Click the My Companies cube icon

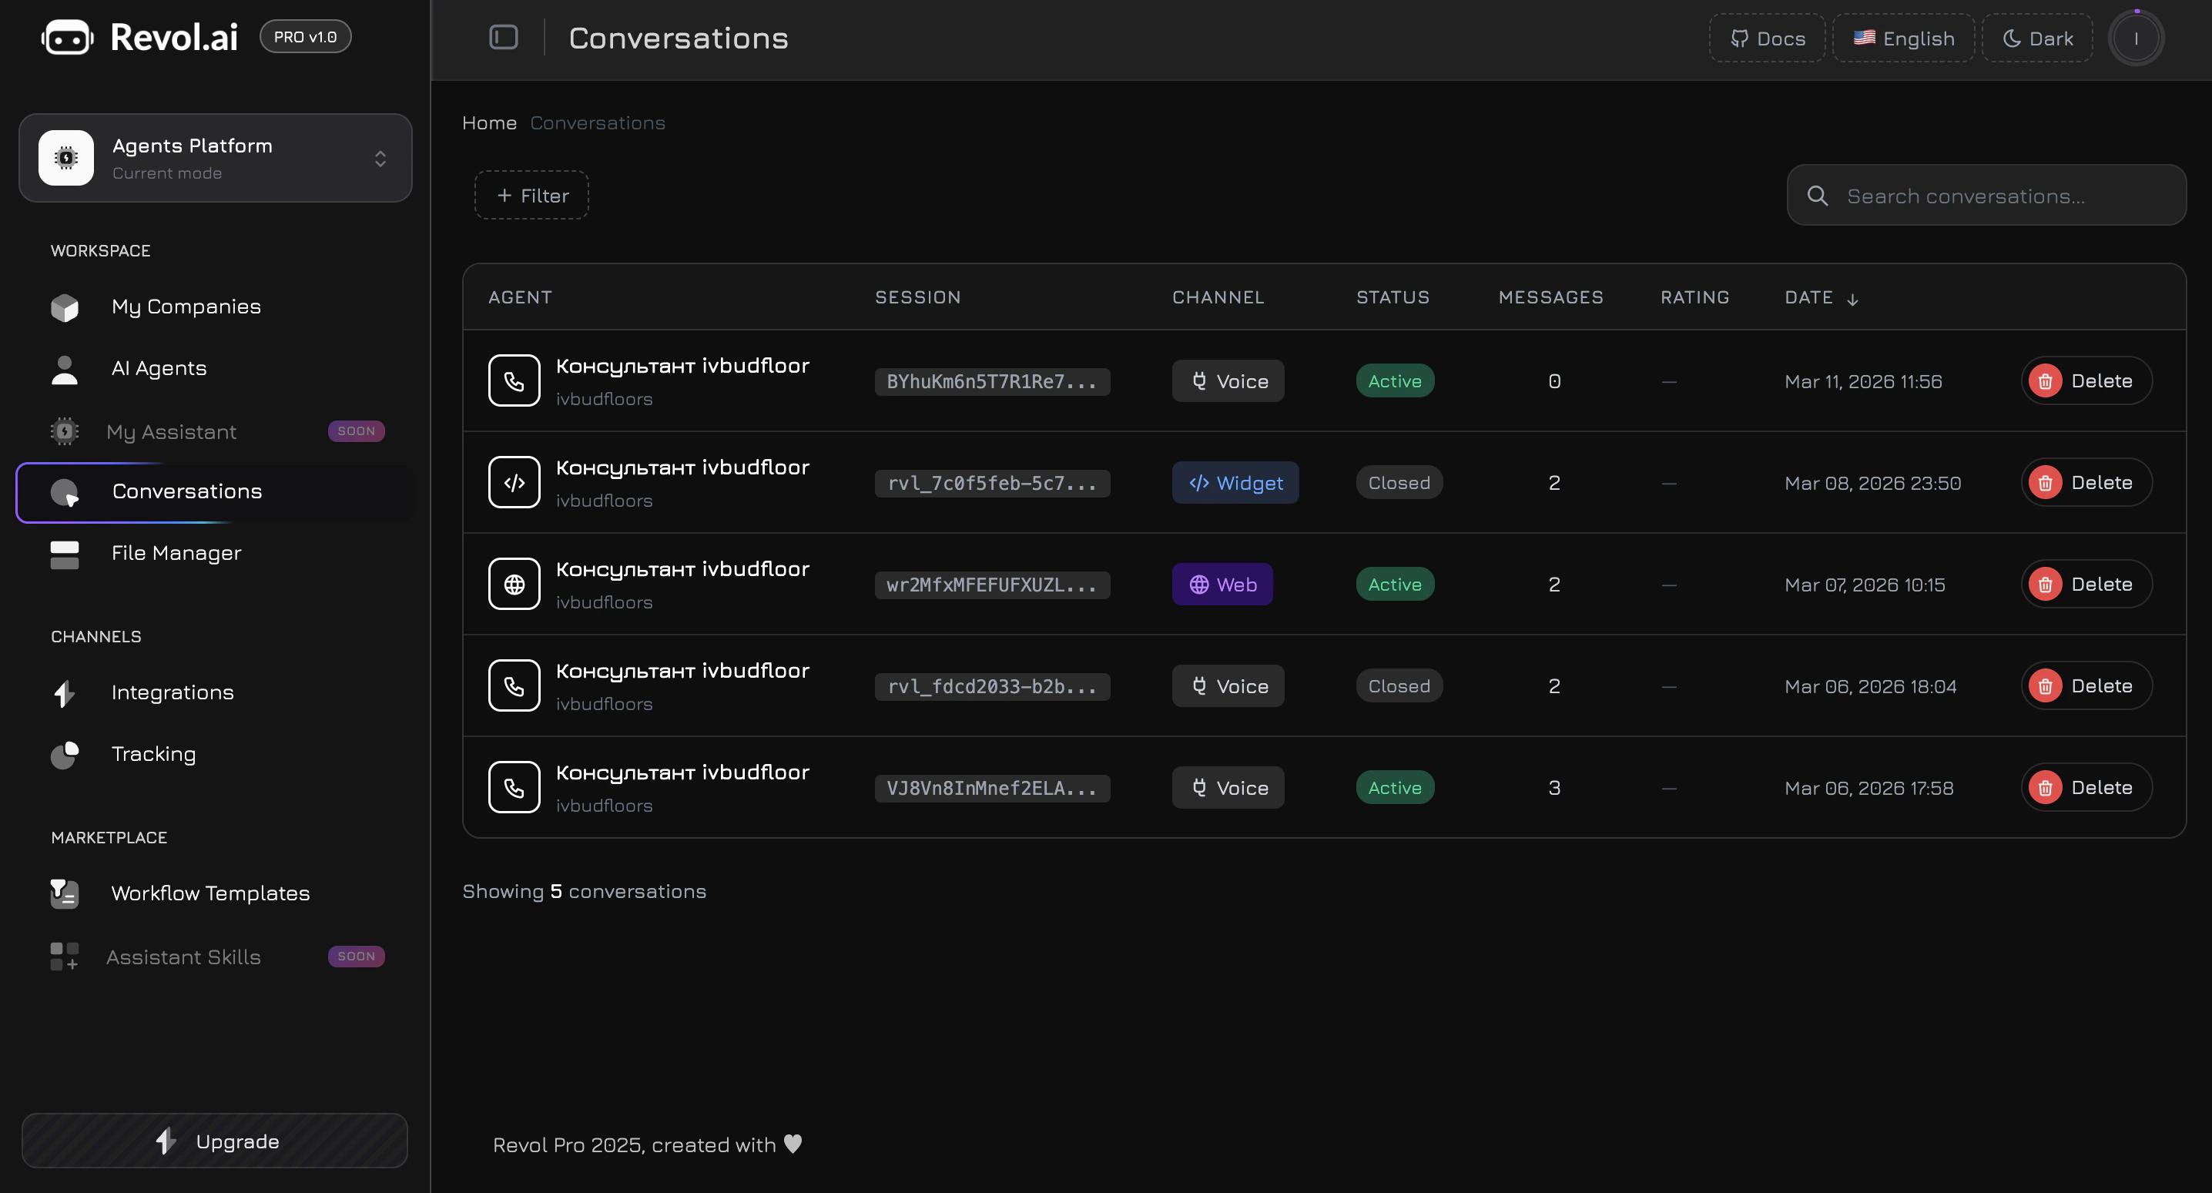[65, 307]
